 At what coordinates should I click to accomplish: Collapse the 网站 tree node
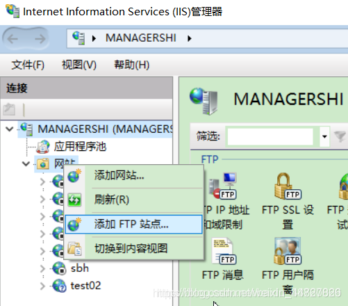tap(26, 163)
